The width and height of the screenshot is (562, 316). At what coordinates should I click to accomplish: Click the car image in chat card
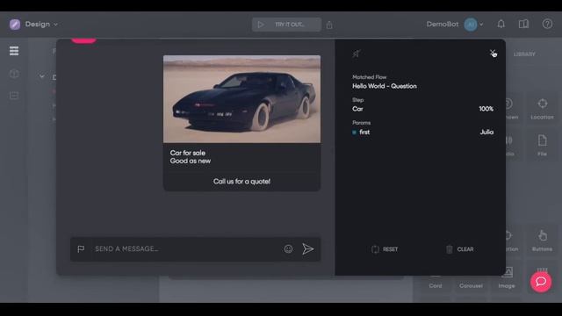242,99
